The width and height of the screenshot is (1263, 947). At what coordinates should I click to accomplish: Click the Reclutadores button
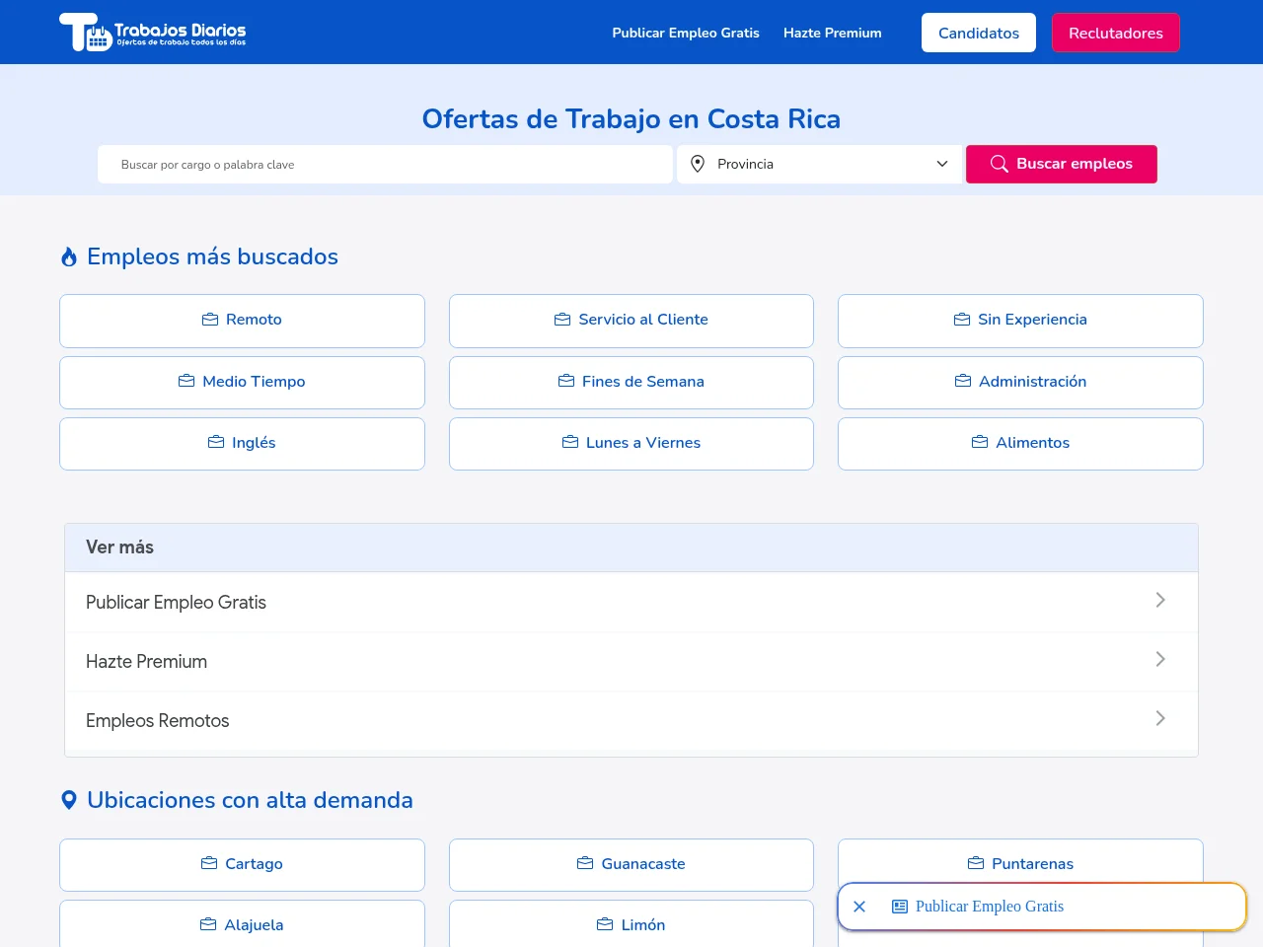click(x=1116, y=33)
